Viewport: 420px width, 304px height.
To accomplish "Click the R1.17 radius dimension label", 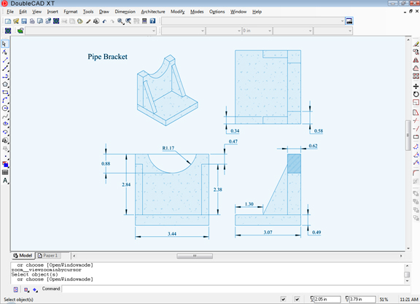I will 168,148.
